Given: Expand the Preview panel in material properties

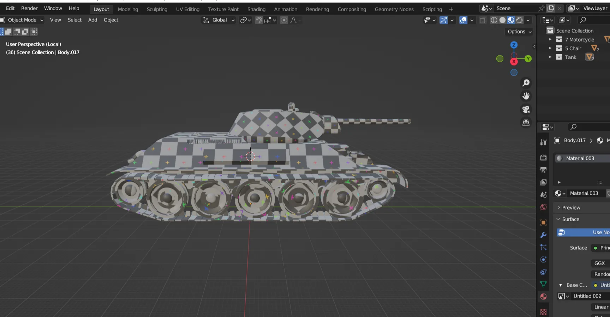Looking at the screenshot, I should [x=571, y=207].
